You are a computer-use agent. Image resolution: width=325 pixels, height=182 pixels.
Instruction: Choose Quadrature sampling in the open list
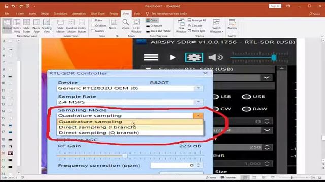[x=130, y=122]
